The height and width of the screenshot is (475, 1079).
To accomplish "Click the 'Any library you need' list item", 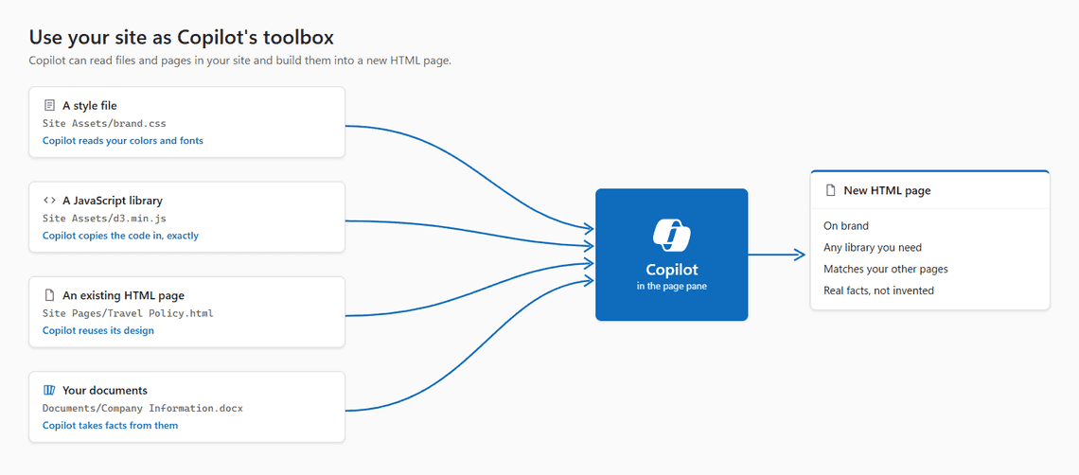I will [873, 247].
